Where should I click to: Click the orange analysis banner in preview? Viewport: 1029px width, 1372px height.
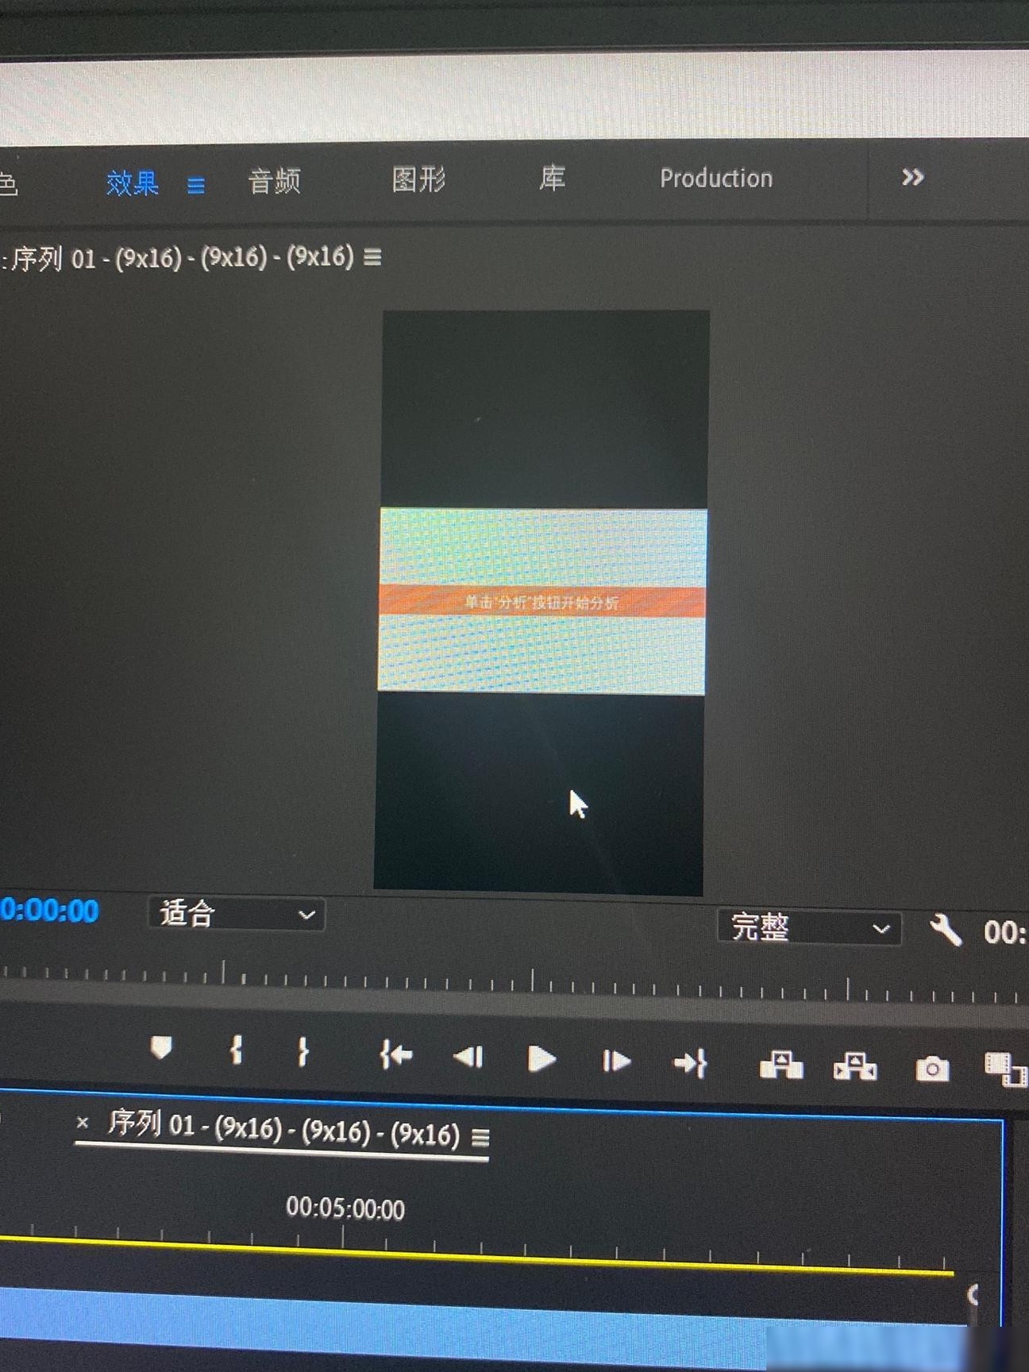tap(542, 602)
